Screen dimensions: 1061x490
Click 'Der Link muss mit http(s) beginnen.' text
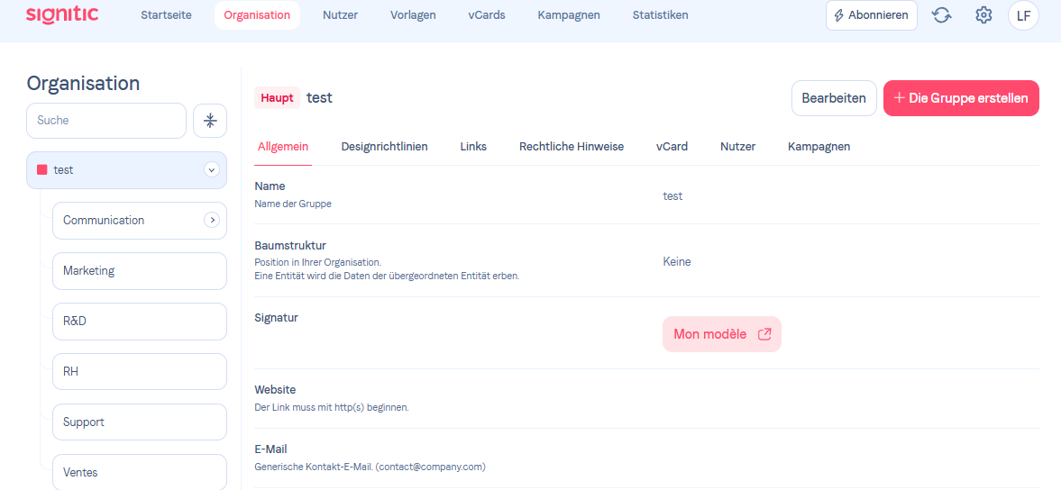pos(332,407)
